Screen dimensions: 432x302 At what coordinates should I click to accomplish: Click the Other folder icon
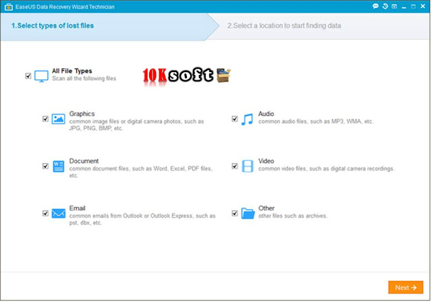(x=248, y=213)
